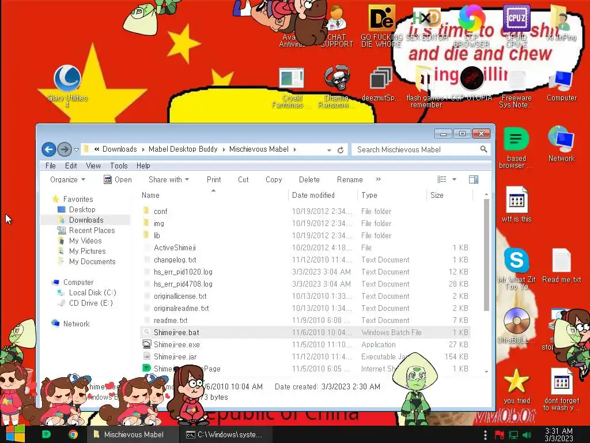The image size is (590, 443).
Task: Click the network monitor tray icon
Action: click(x=513, y=435)
